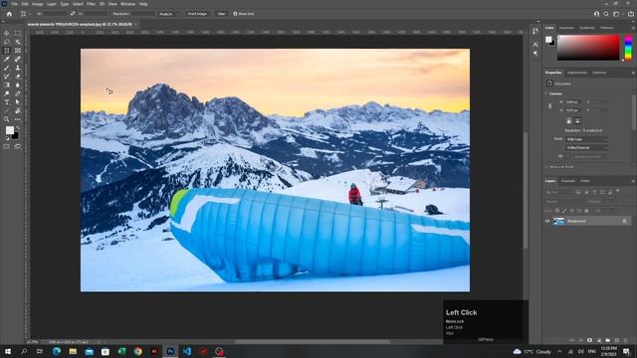Create a new group in Layers panel
This screenshot has width=637, height=358.
[608, 340]
